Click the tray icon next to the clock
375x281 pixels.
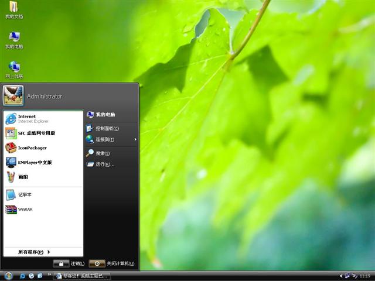pyautogui.click(x=355, y=276)
